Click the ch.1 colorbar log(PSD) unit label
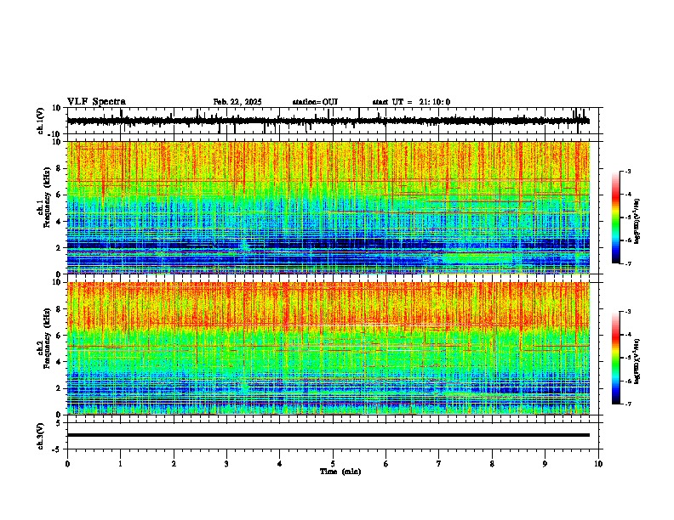Viewport: 674px width, 520px height. 637,222
